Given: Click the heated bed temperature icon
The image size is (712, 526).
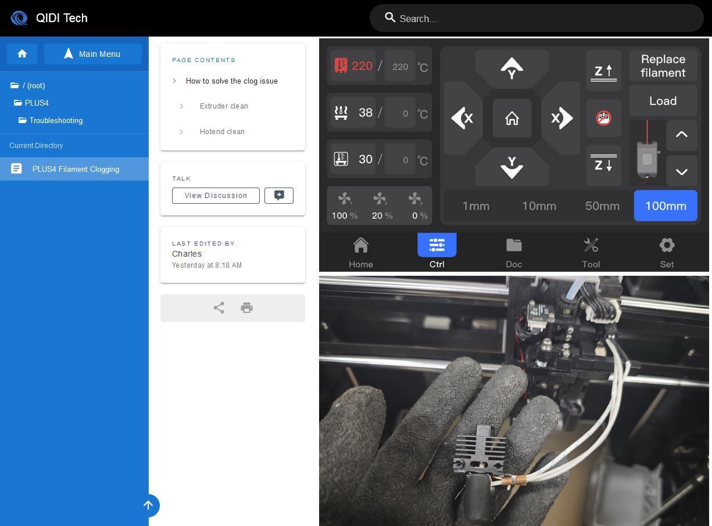Looking at the screenshot, I should 341,113.
